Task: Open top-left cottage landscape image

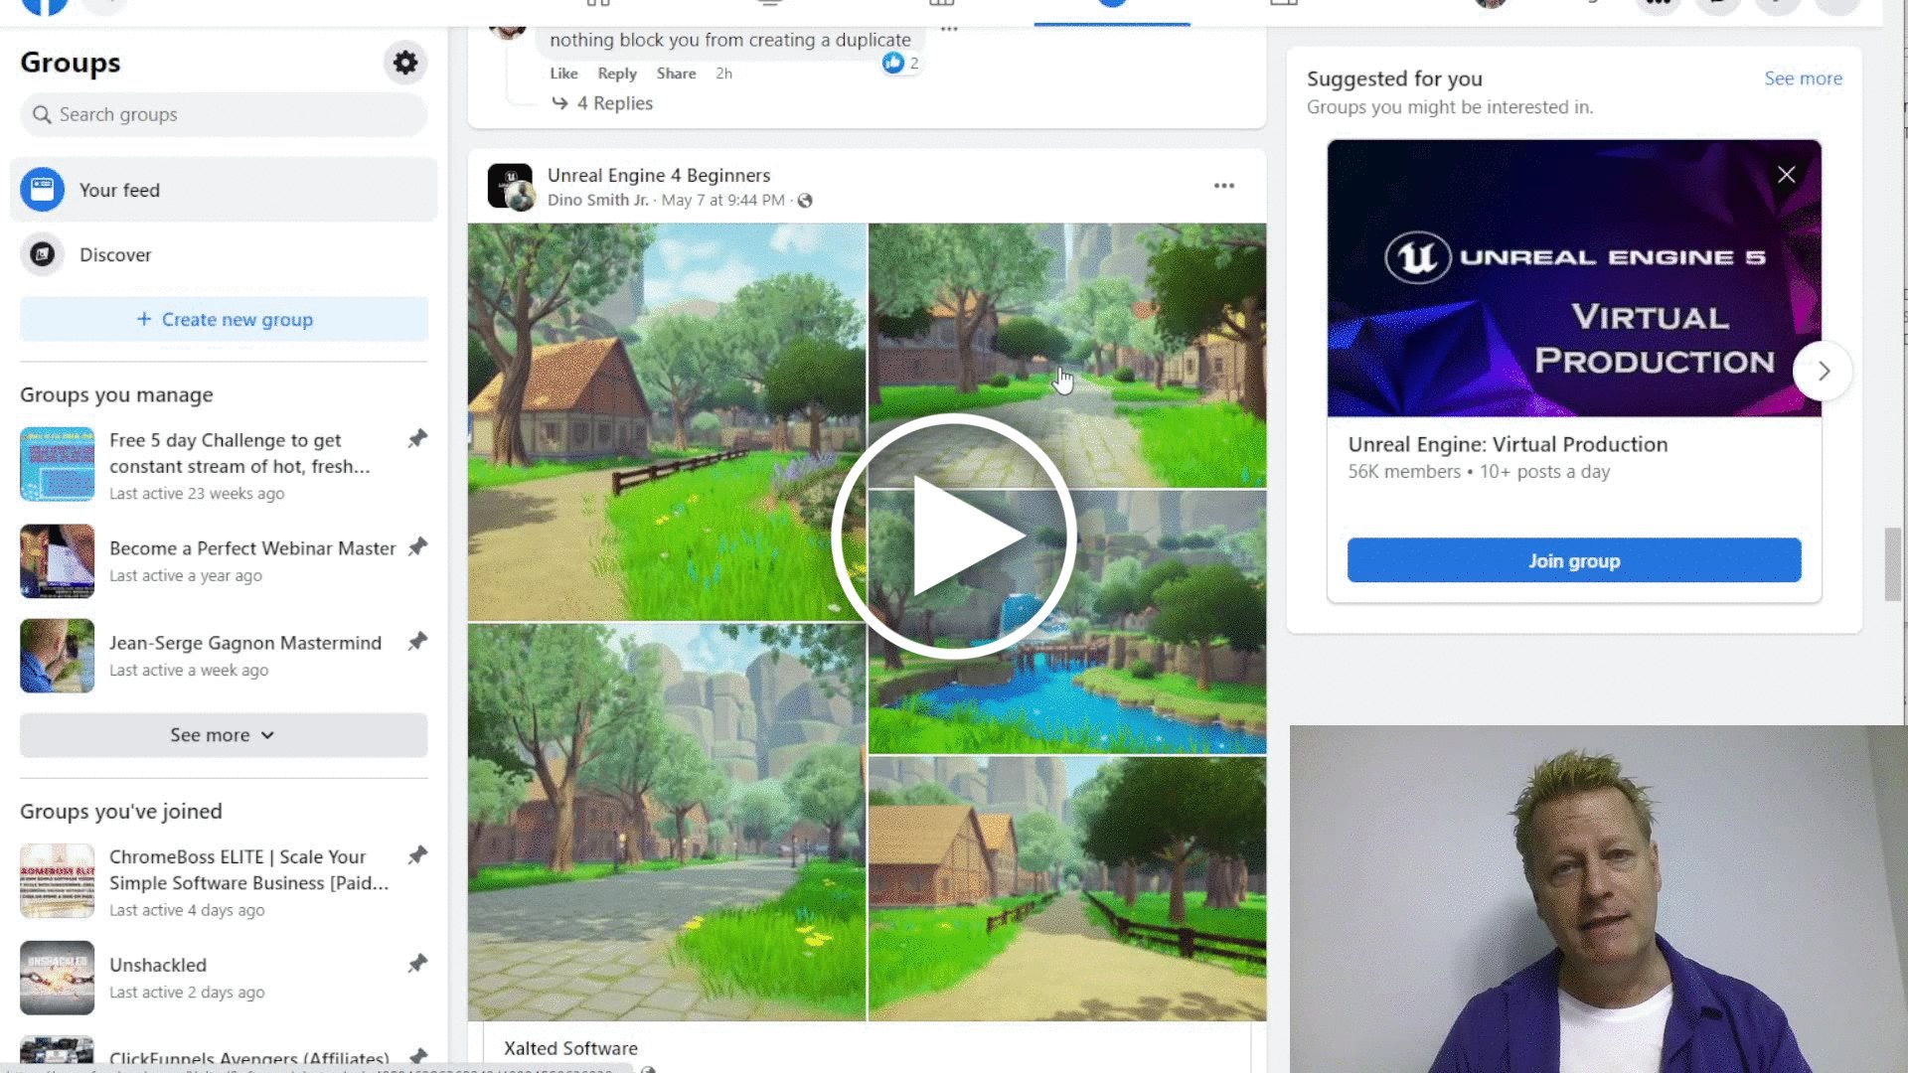Action: (x=667, y=422)
